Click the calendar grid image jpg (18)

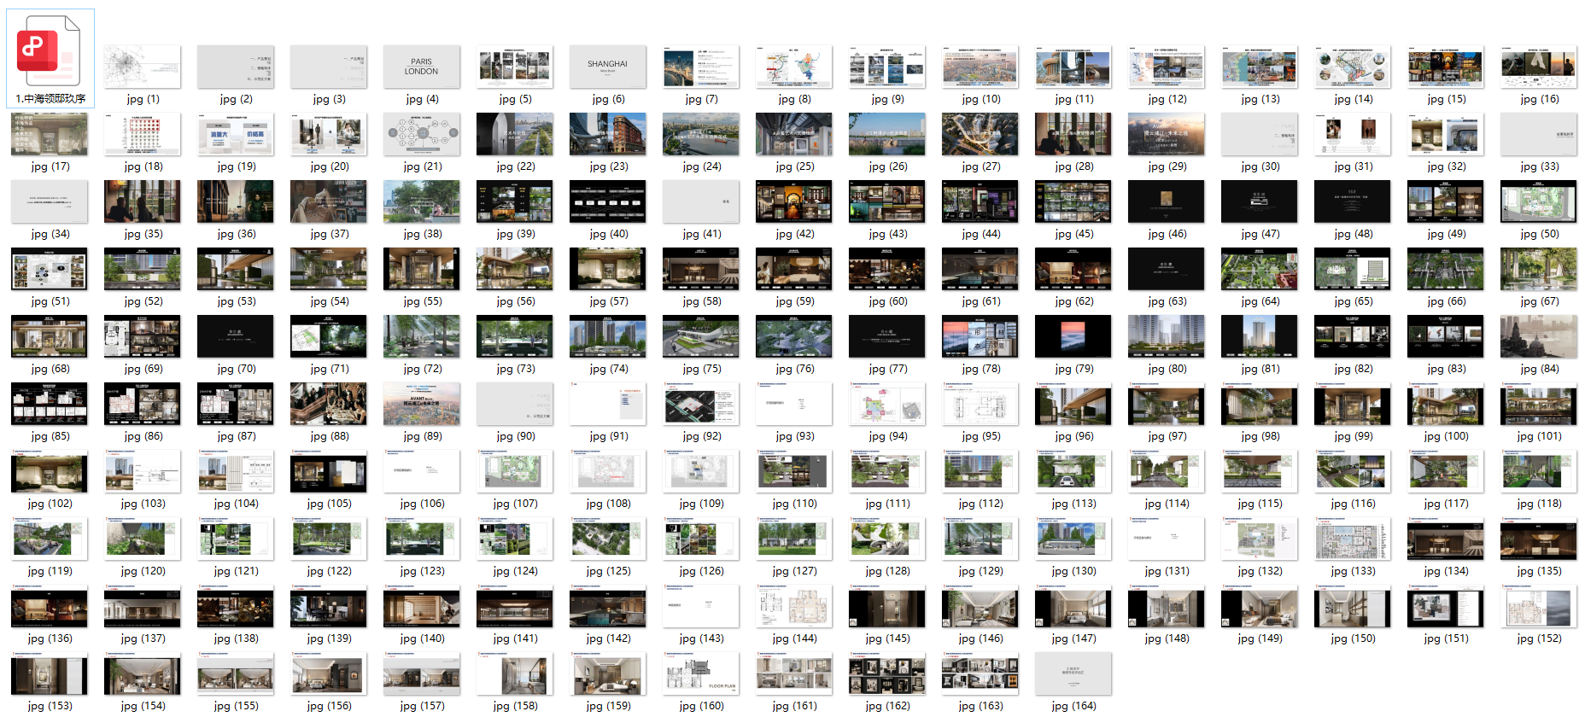(142, 135)
